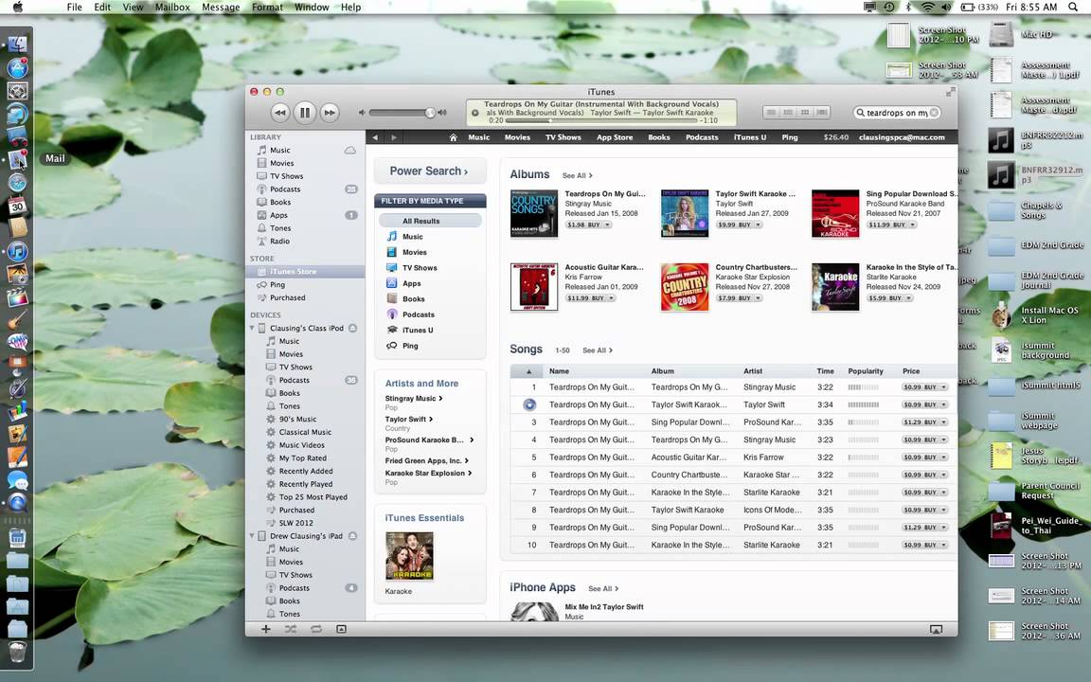The width and height of the screenshot is (1091, 682).
Task: Open price dropdown for song row 3
Action: pyautogui.click(x=944, y=422)
